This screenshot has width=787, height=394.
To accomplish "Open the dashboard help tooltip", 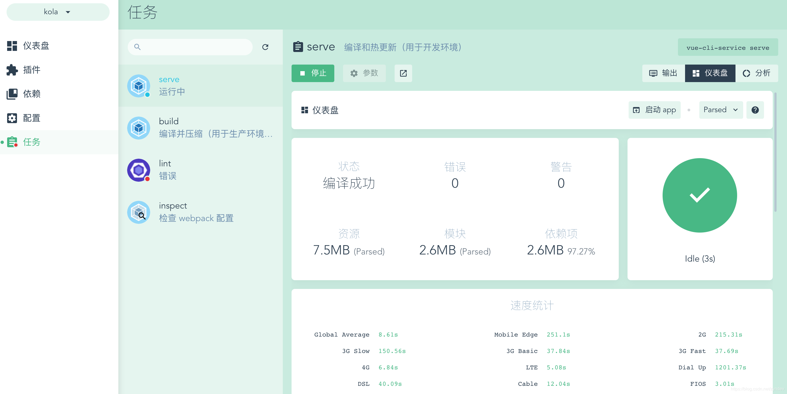I will (755, 110).
